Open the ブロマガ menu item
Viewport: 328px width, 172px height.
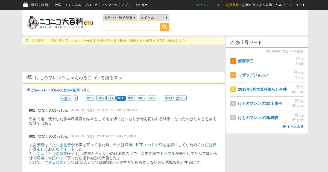click(x=91, y=5)
